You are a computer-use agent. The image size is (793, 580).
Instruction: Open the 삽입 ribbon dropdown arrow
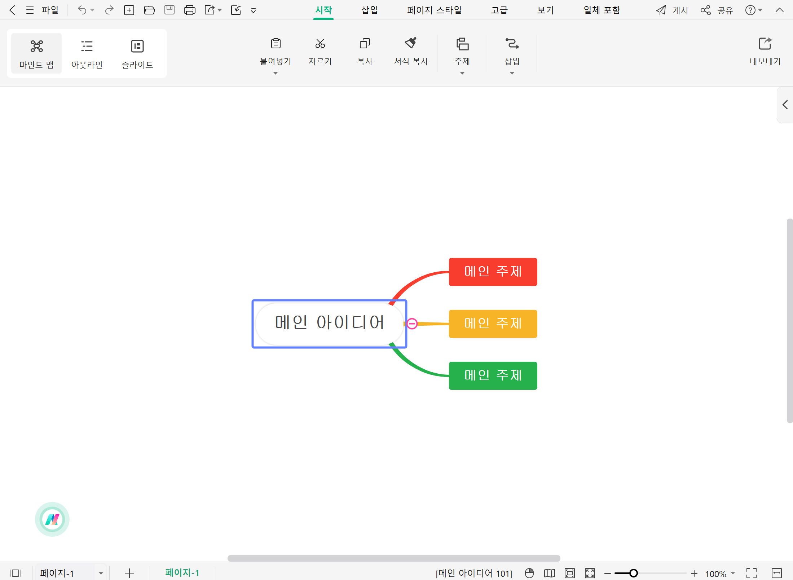point(512,73)
